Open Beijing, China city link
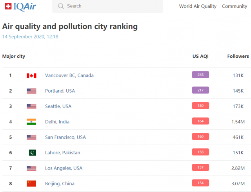The image size is (251, 192). click(x=60, y=184)
